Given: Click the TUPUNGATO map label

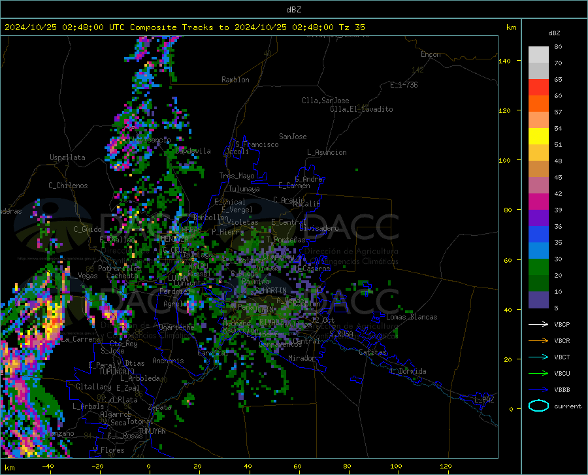Looking at the screenshot, I should point(117,372).
